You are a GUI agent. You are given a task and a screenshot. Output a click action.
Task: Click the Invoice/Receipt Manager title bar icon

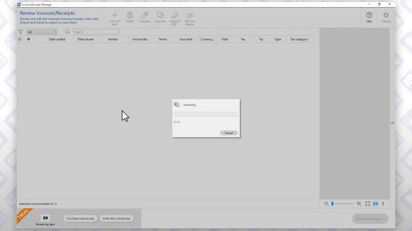(x=19, y=4)
